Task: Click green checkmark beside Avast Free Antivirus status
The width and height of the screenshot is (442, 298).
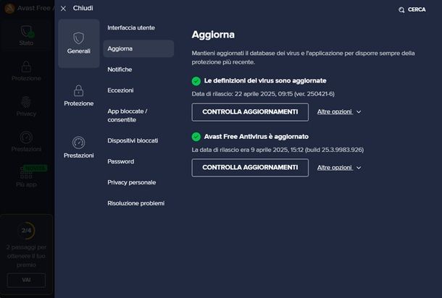Action: coord(196,137)
